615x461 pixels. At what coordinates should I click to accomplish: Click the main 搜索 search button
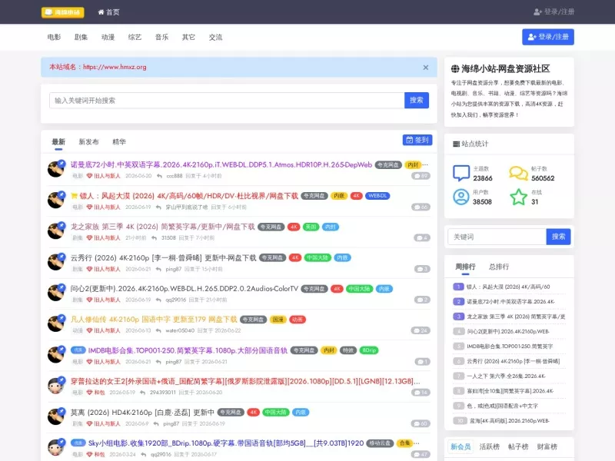point(417,101)
